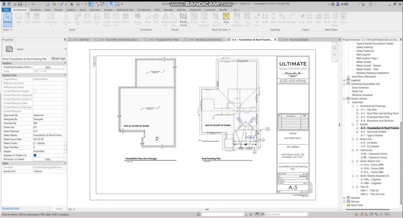Open the File menu tab
Screen dimensions: 403x218
tap(6, 10)
